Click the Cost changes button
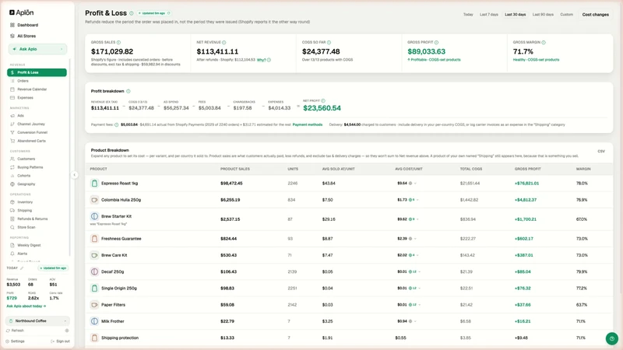 [x=595, y=15]
